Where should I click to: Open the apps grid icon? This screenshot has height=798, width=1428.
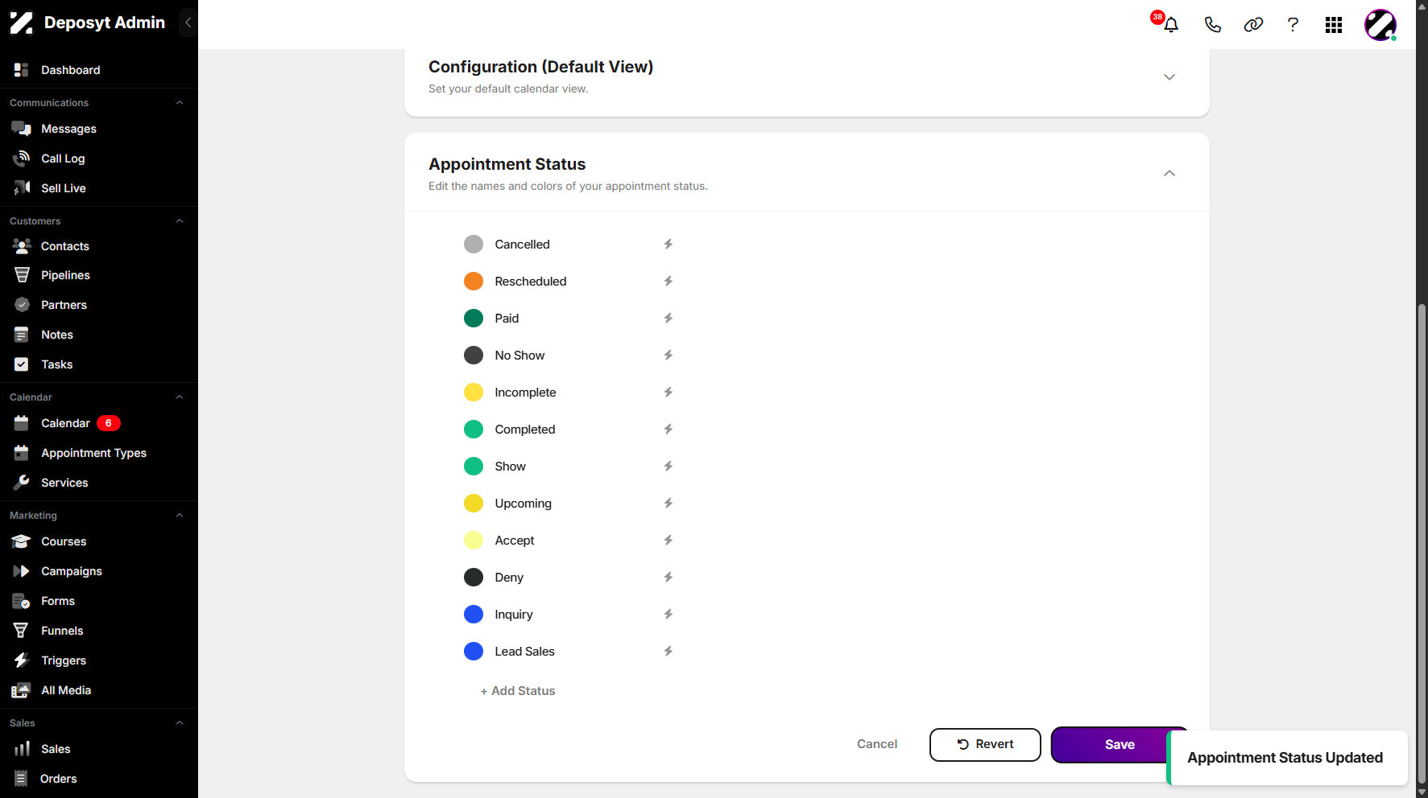click(x=1334, y=25)
